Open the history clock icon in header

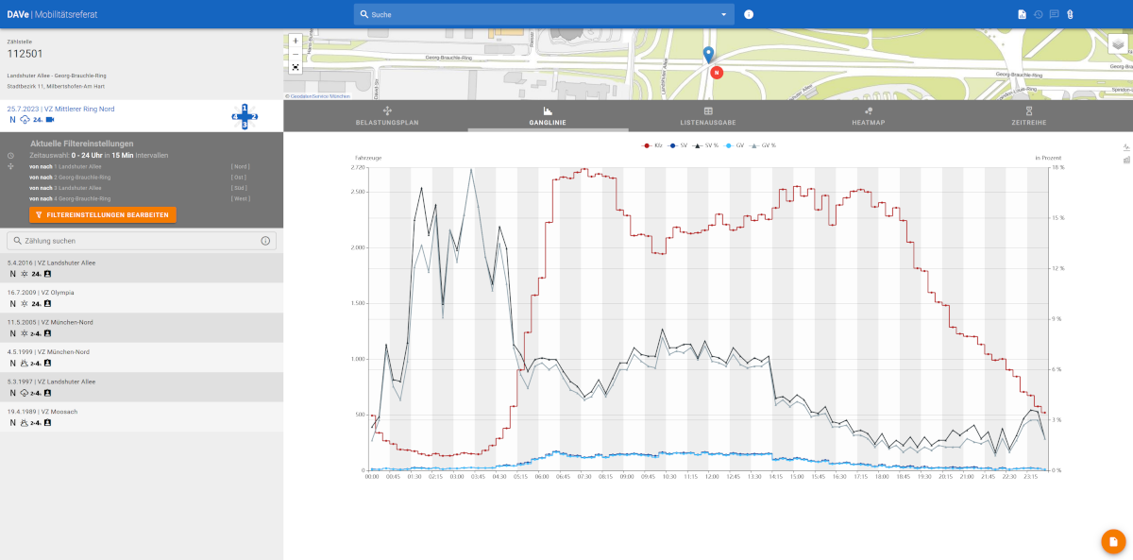[1039, 14]
